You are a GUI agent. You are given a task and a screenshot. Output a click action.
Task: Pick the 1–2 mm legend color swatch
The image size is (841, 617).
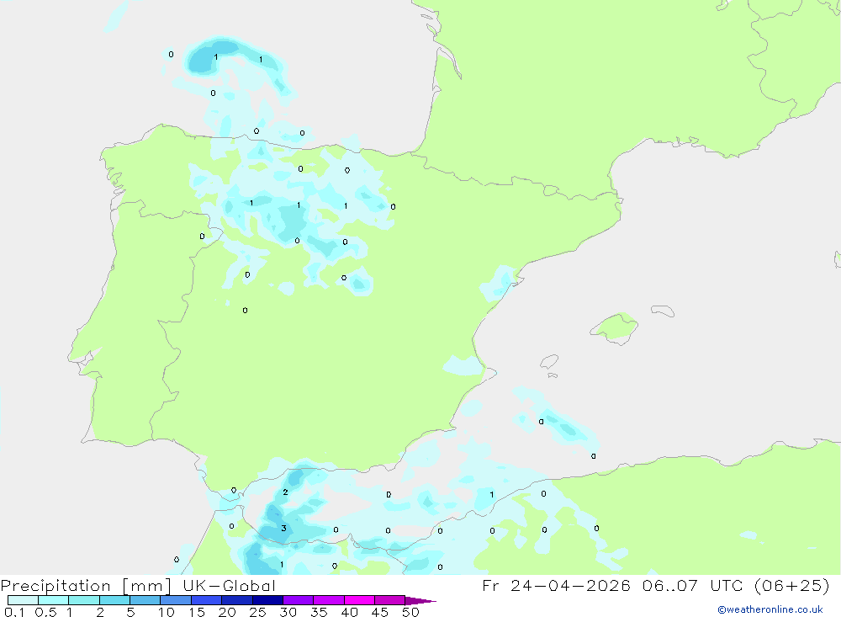pyautogui.click(x=84, y=600)
